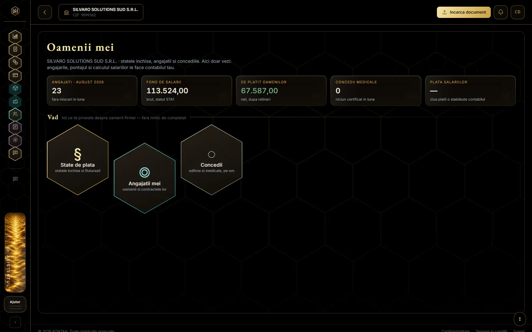
Task: Open the State de plata hexagon
Action: click(77, 160)
